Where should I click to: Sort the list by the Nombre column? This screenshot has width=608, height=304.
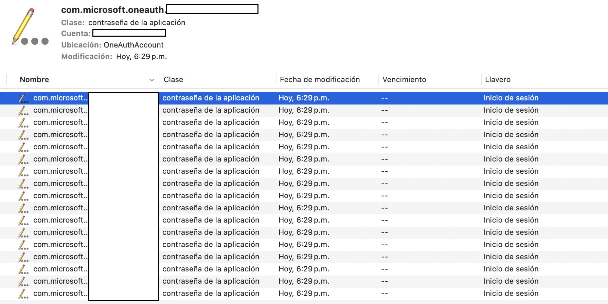(34, 80)
